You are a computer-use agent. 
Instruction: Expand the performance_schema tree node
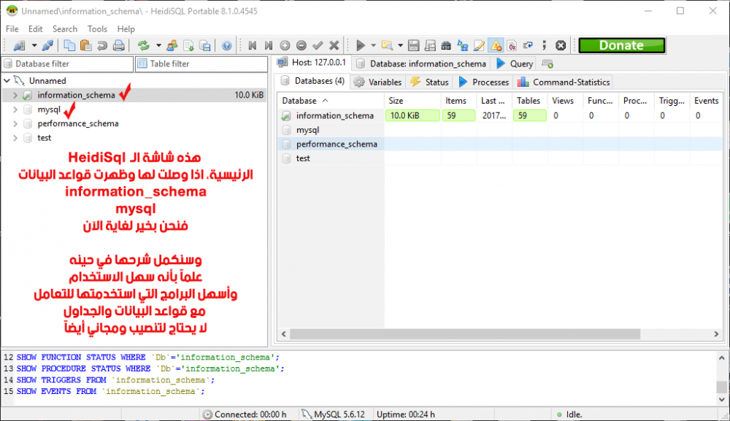(x=15, y=124)
